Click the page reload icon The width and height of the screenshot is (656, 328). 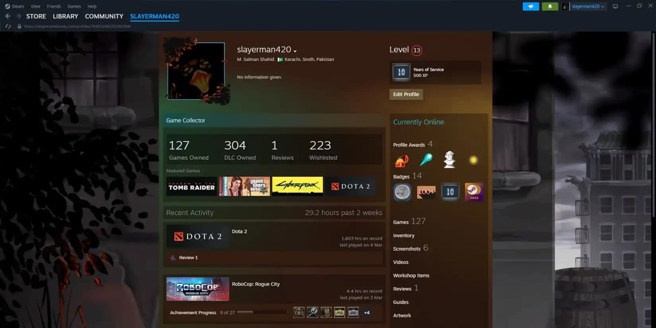8,26
